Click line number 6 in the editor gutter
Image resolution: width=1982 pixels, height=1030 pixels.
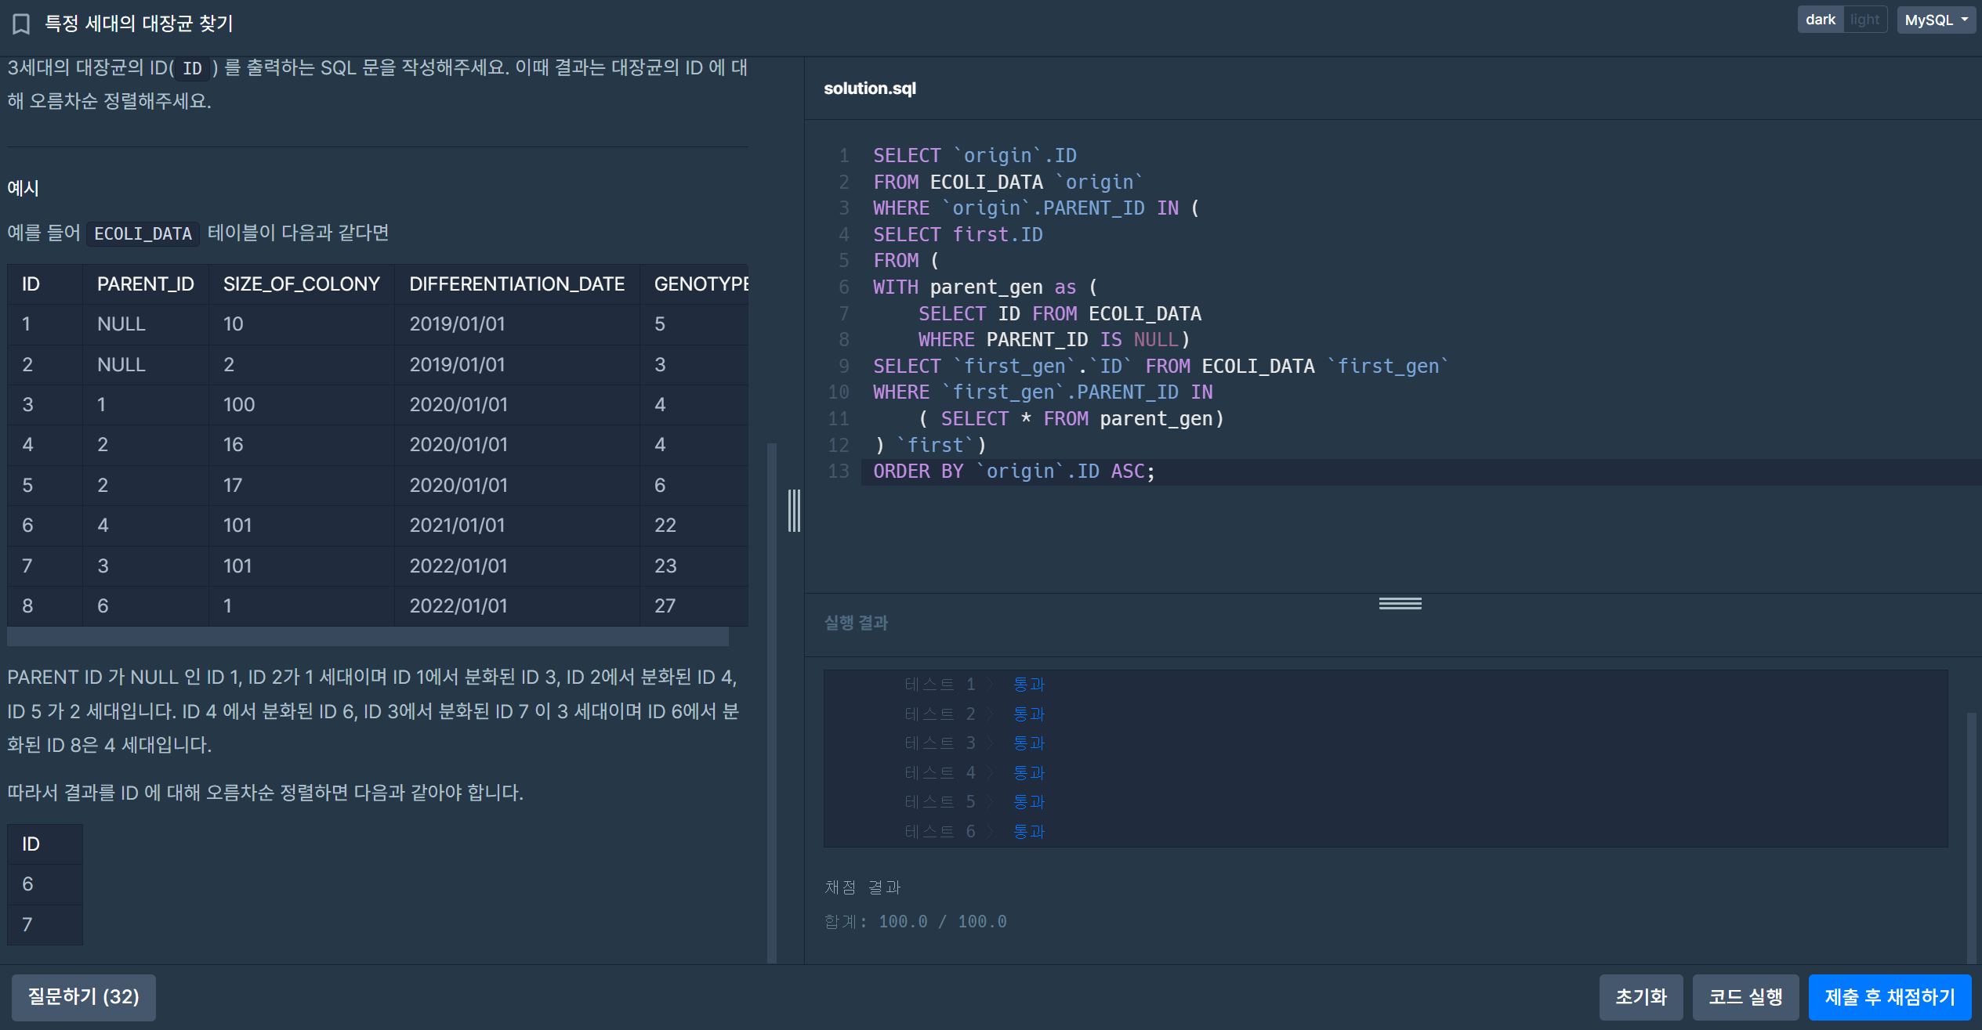click(843, 287)
